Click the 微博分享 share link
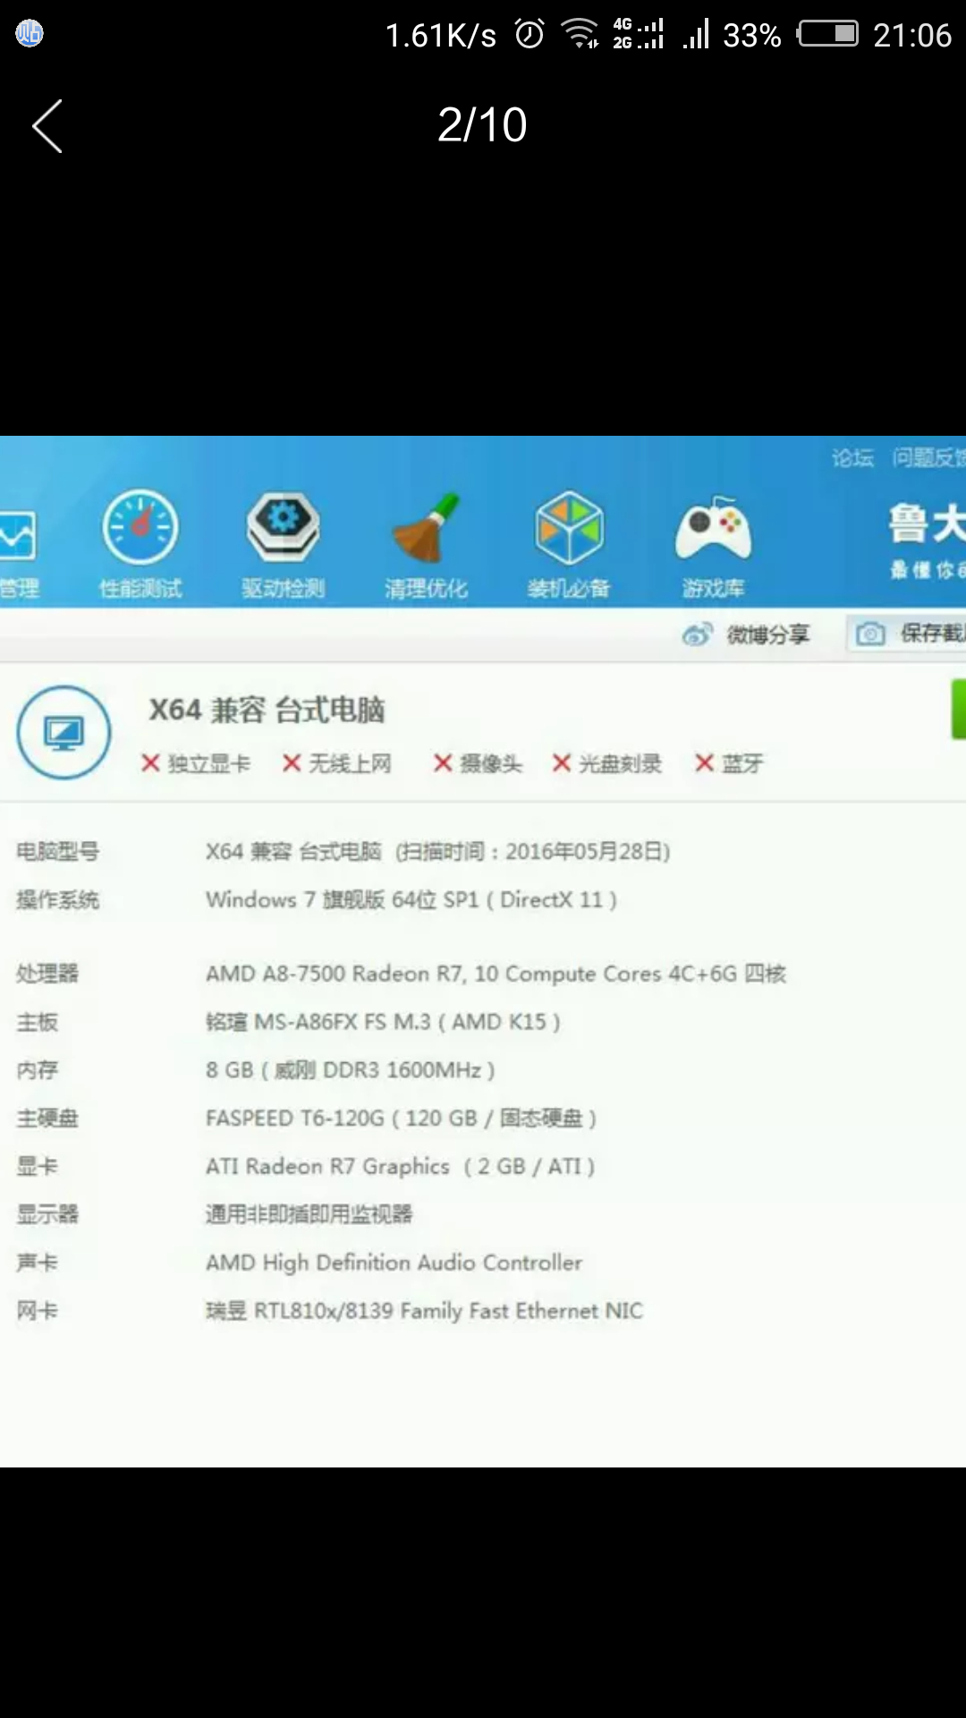 [746, 634]
